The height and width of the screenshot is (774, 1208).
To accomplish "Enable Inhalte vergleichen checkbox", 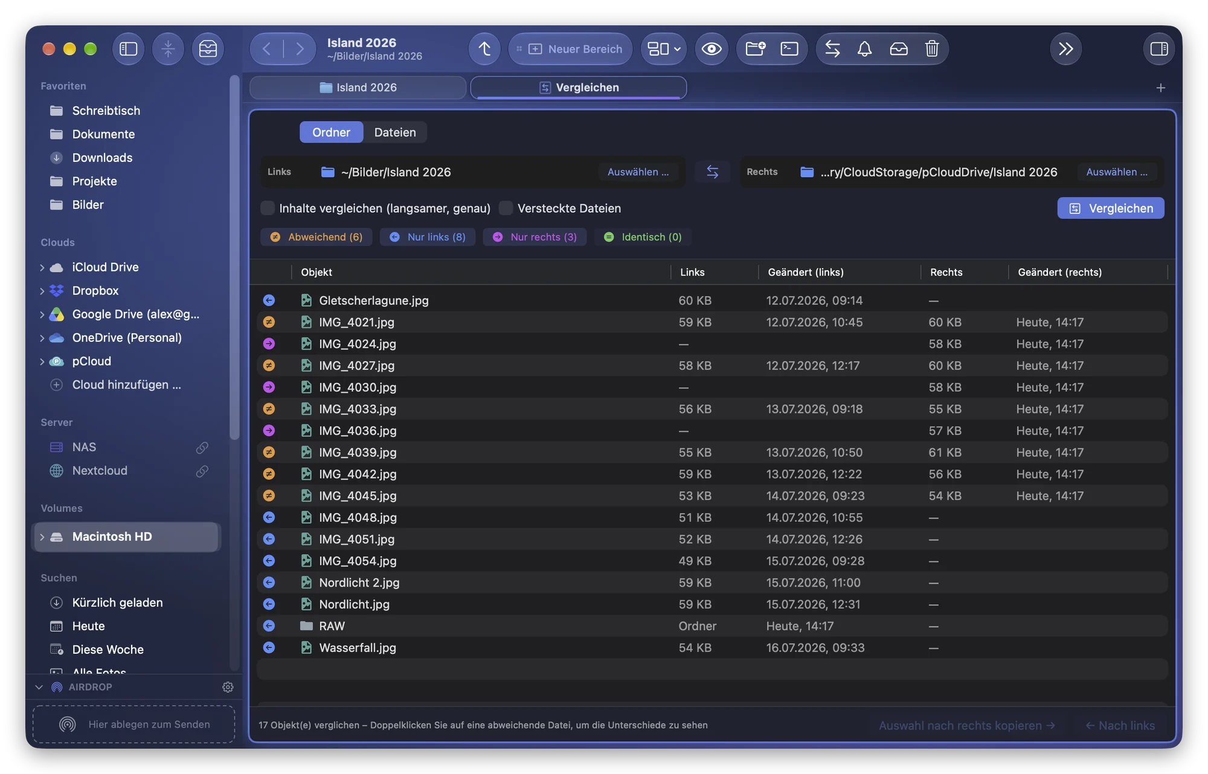I will tap(268, 208).
